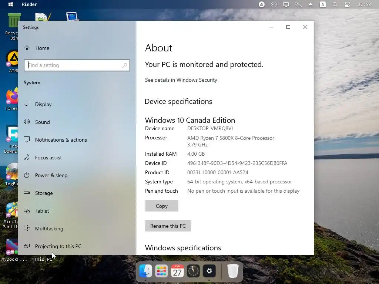This screenshot has height=284, width=379.
Task: Open Calendar icon showing 27 in dock
Action: tap(177, 271)
